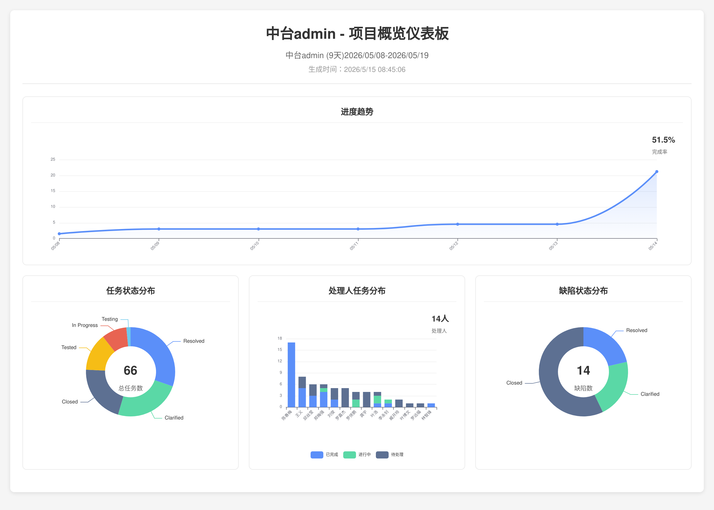The image size is (714, 510).
Task: Click the "林智锋" axis label in bar chart
Action: [x=426, y=415]
